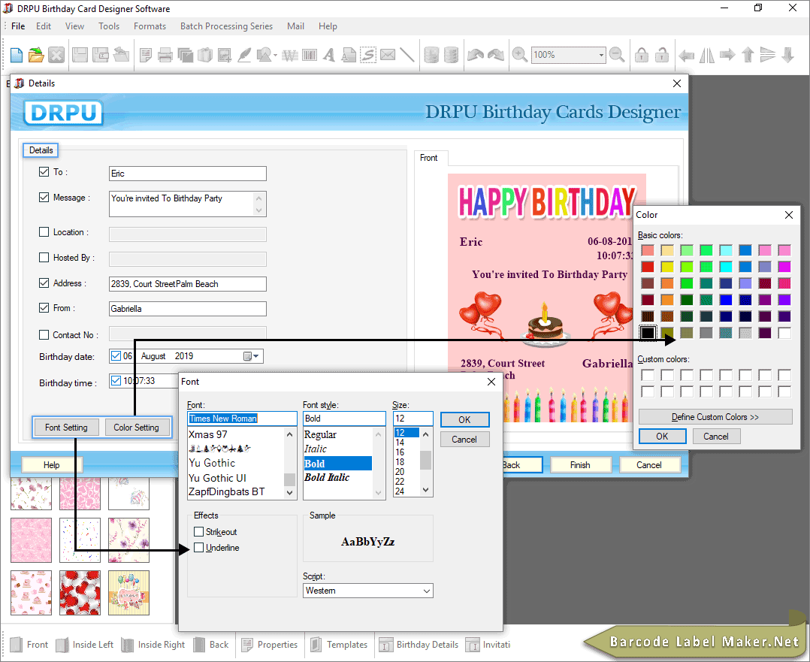810x662 pixels.
Task: Click the down arrow toolbar icon
Action: pyautogui.click(x=787, y=55)
